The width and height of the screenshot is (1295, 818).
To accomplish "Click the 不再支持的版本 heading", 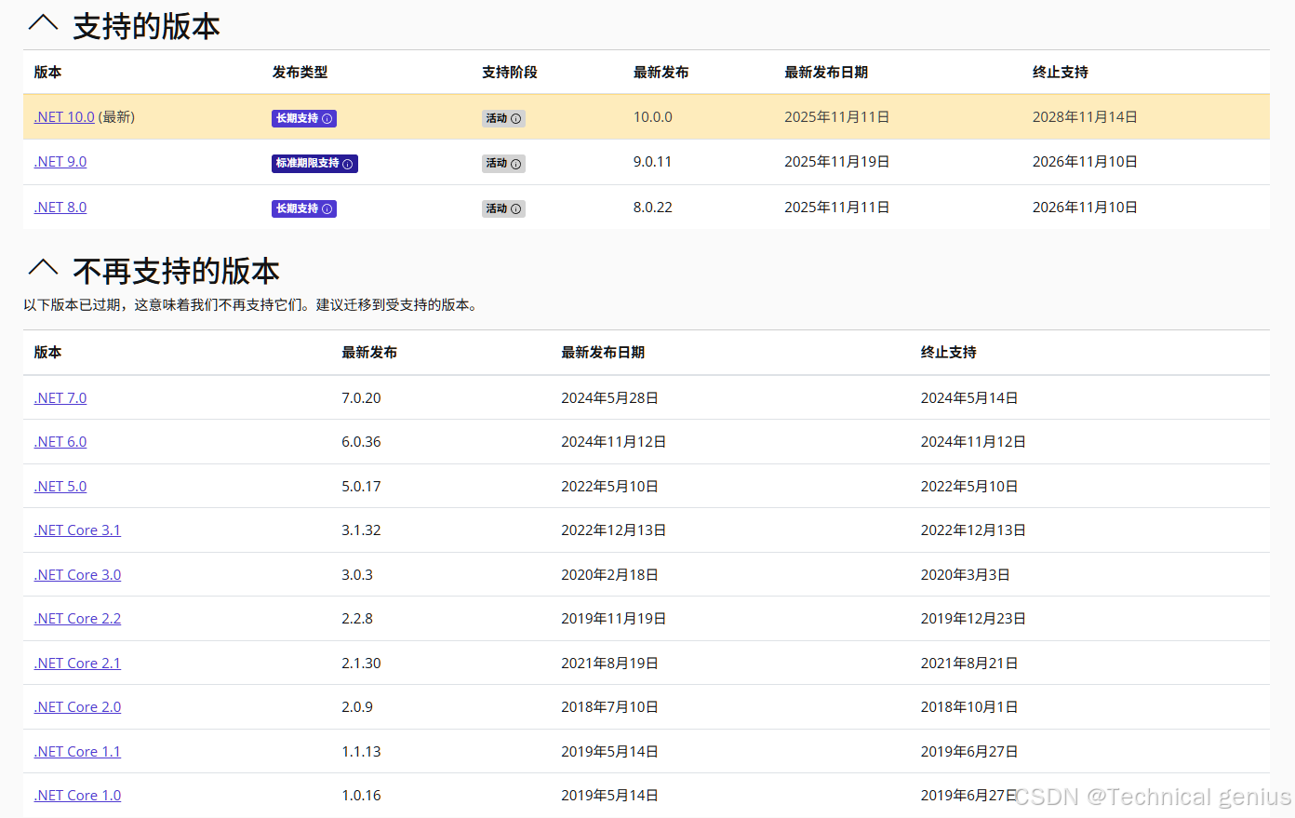I will [176, 271].
